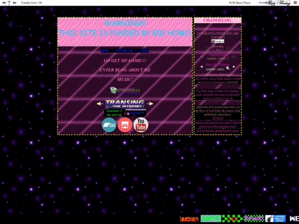Open the GO GET MY GAME!!! link
Image resolution: width=299 pixels, height=224 pixels.
[125, 61]
